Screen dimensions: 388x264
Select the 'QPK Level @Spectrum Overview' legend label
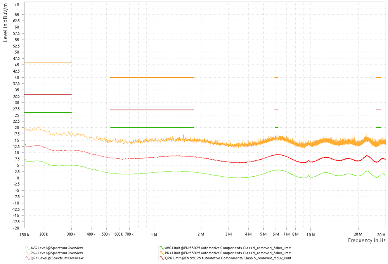57,258
